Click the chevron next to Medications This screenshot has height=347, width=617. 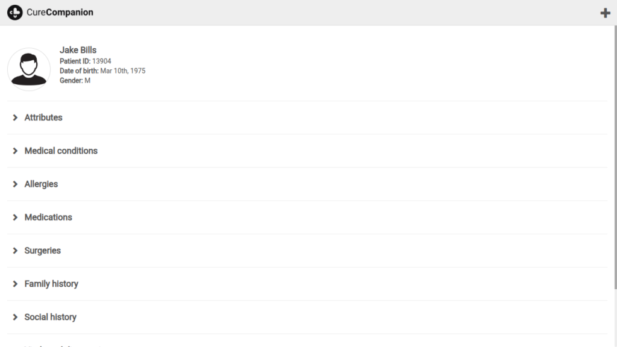(x=15, y=217)
